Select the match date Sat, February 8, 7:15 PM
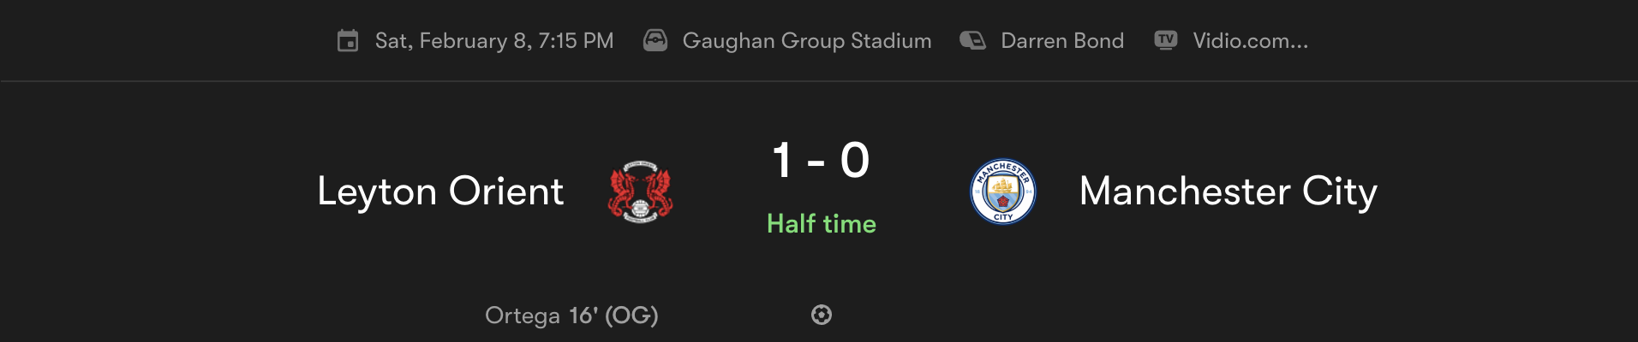The width and height of the screenshot is (1638, 342). (494, 41)
